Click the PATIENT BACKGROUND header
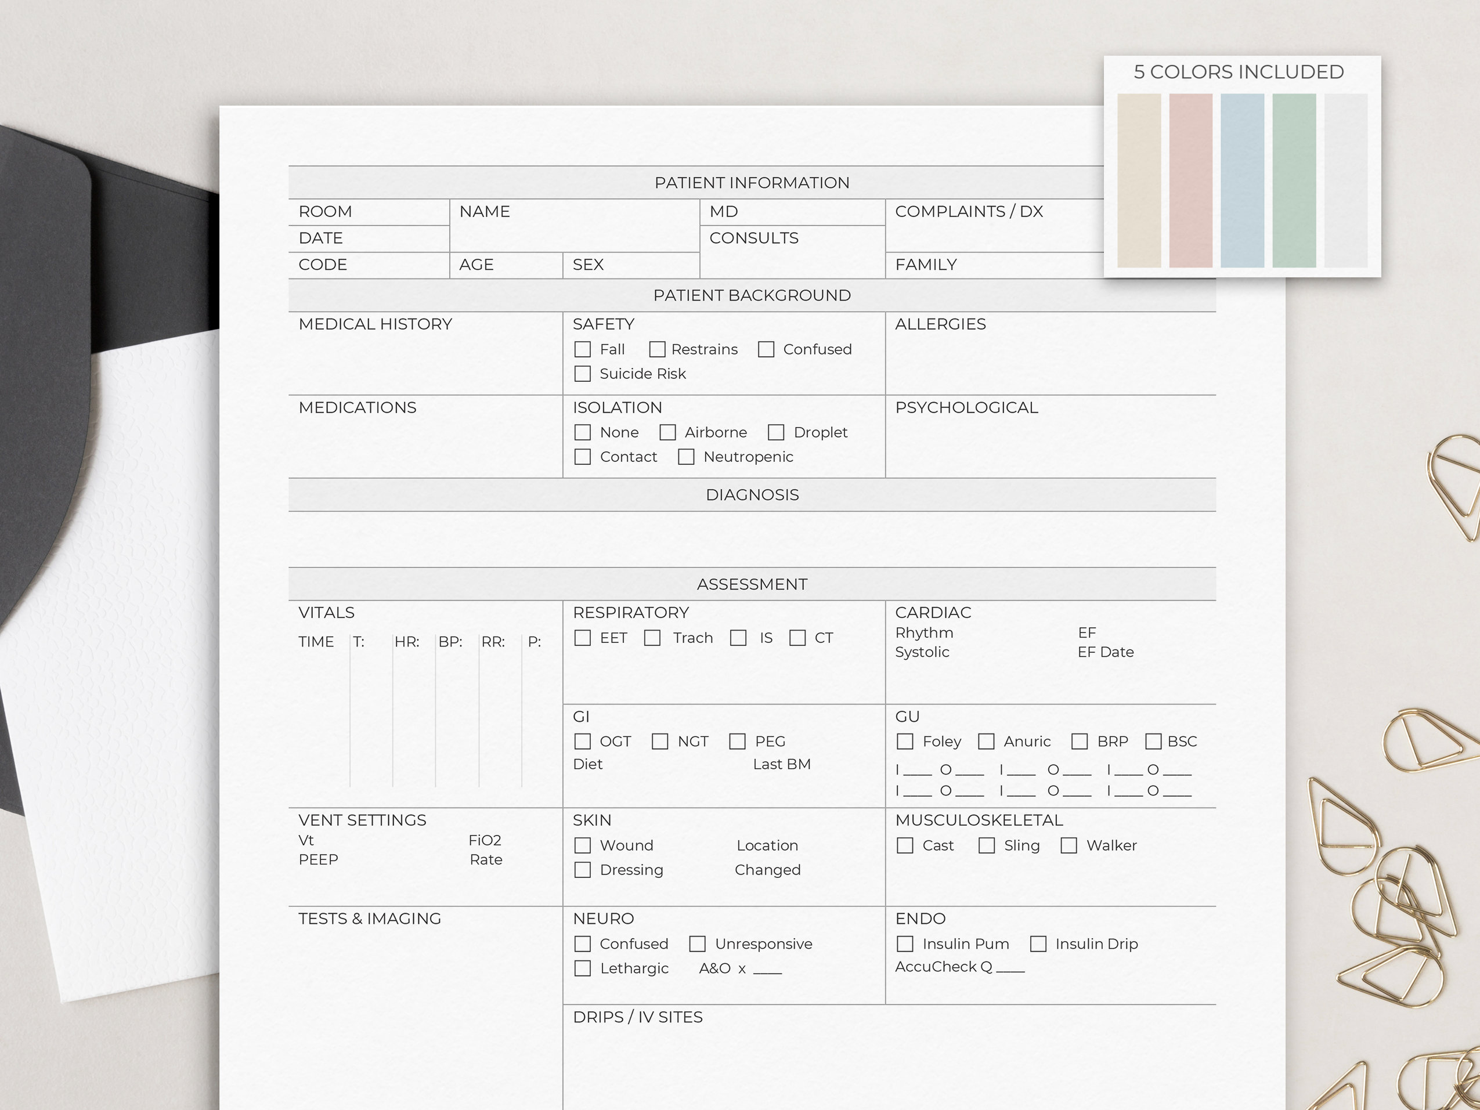Viewport: 1480px width, 1110px height. coord(752,295)
